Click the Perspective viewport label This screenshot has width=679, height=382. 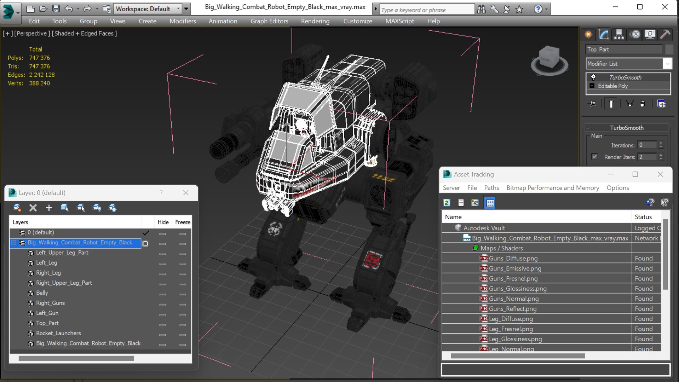tap(31, 33)
